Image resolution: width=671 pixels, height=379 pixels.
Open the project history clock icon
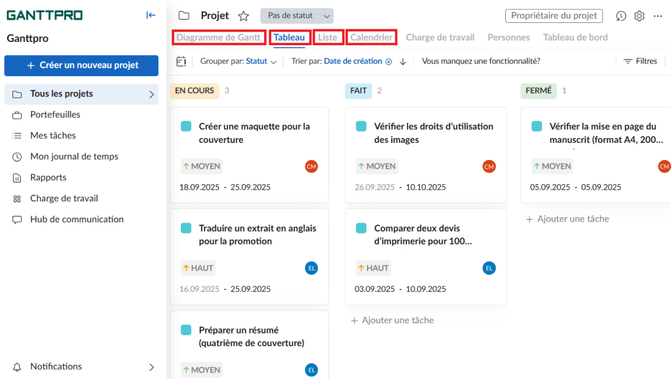pyautogui.click(x=621, y=15)
